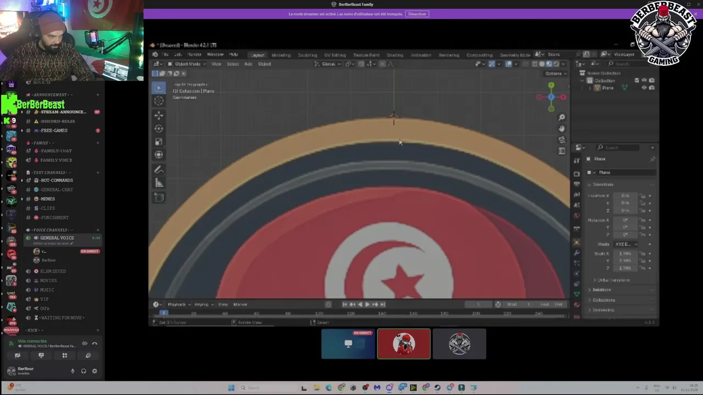Select the Rotate tool in Blender toolbar
The height and width of the screenshot is (395, 703).
[x=159, y=128]
